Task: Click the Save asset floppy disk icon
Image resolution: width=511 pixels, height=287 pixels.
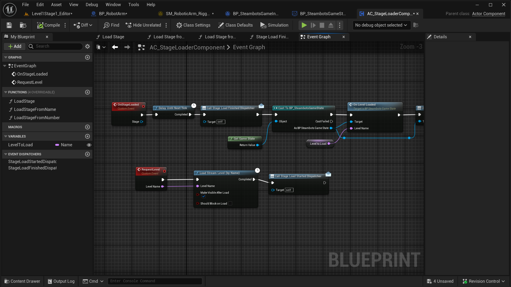Action: [9, 25]
